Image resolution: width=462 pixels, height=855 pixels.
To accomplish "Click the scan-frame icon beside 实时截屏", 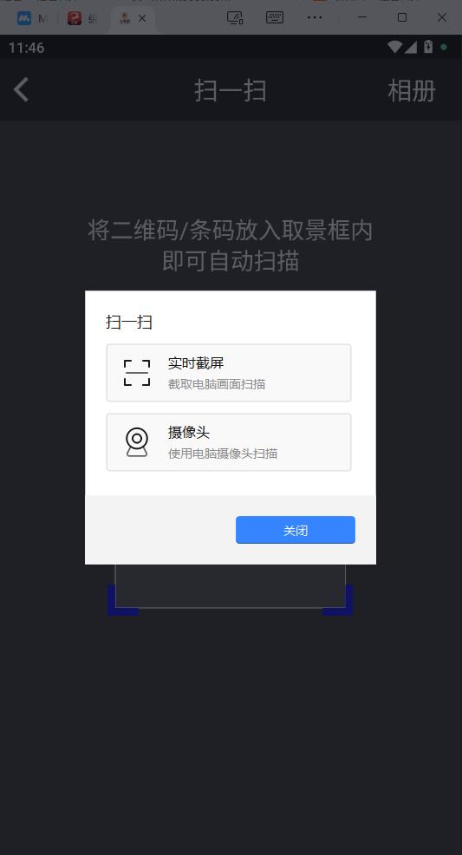I will 137,373.
